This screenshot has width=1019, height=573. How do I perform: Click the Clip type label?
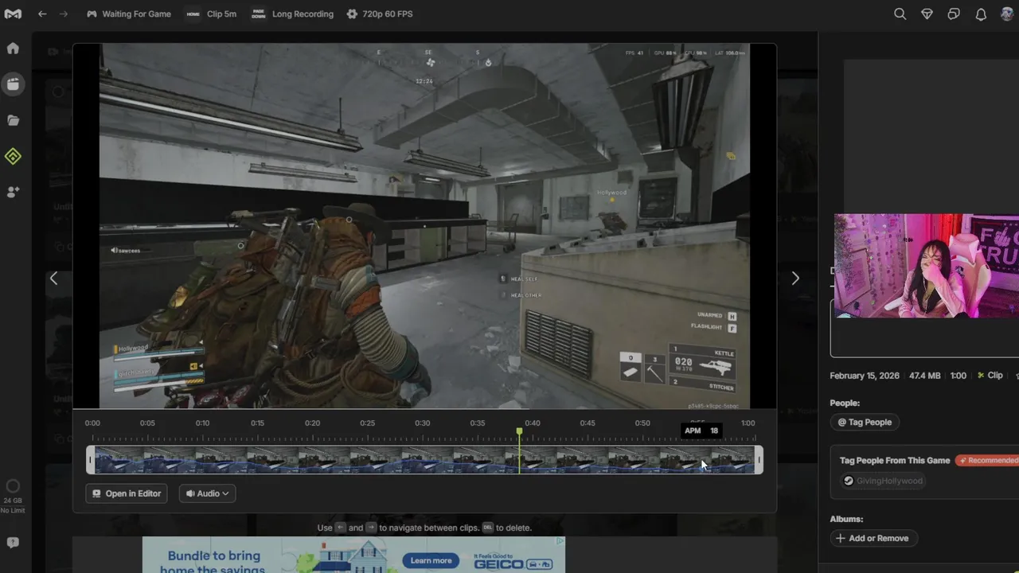click(x=990, y=376)
